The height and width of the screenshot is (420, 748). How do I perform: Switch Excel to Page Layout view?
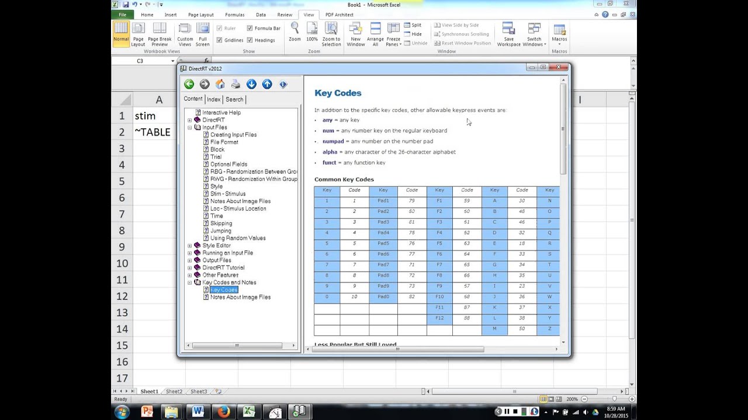click(138, 34)
